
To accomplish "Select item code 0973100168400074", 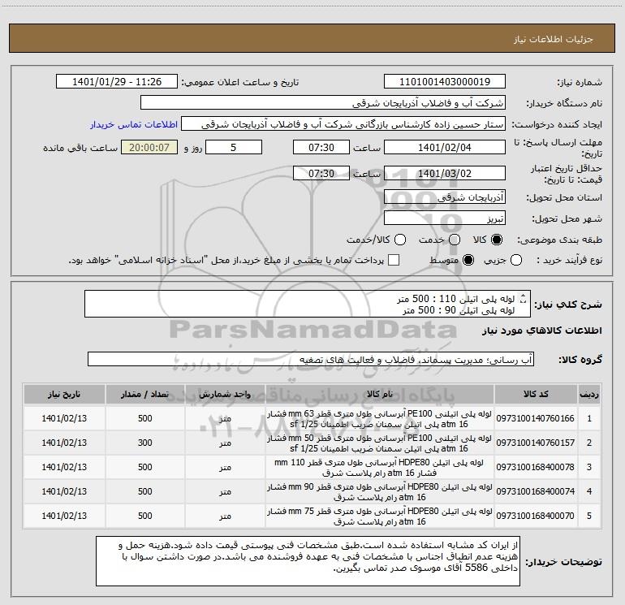I will 536,491.
